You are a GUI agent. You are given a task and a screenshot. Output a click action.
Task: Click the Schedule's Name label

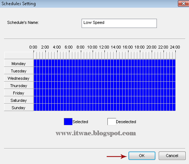(x=23, y=22)
